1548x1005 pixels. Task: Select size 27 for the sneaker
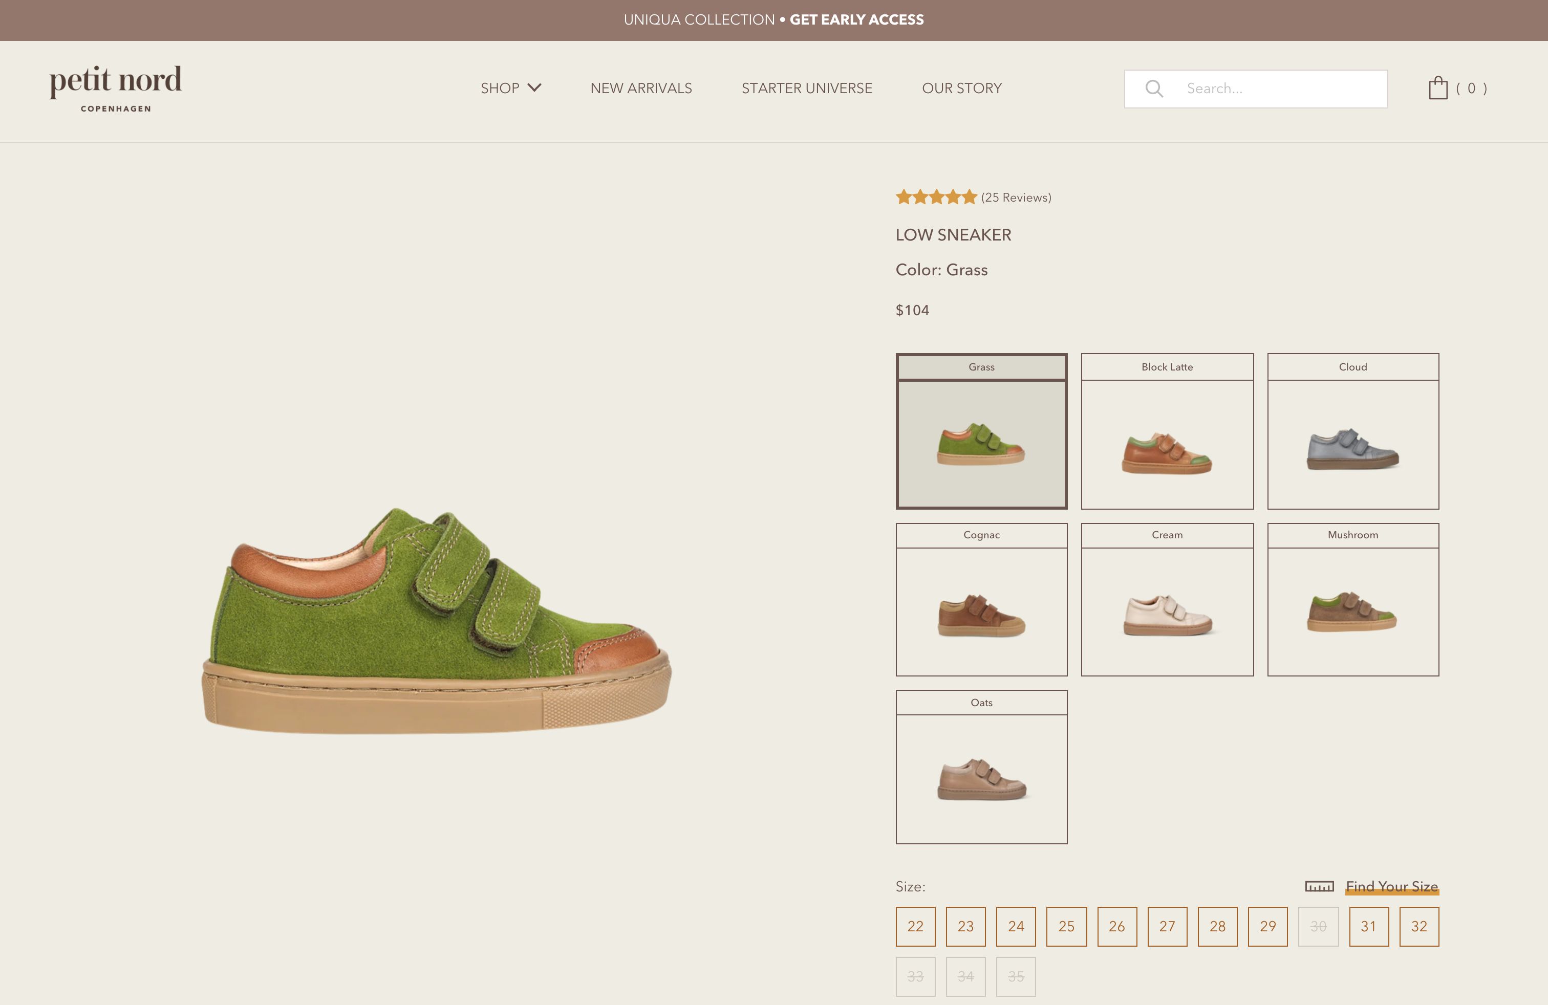click(x=1168, y=927)
